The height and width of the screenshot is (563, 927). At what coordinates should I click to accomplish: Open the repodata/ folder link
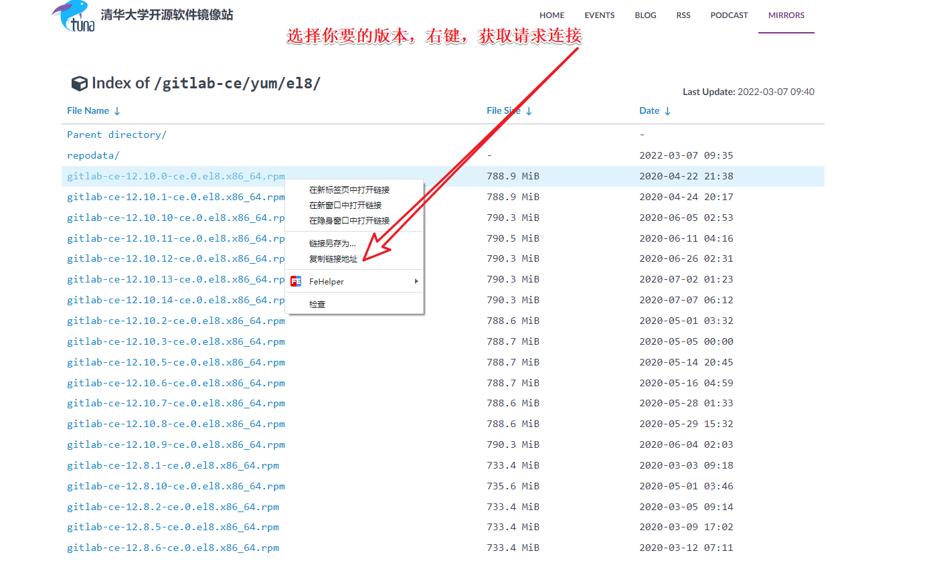coord(93,155)
